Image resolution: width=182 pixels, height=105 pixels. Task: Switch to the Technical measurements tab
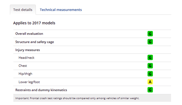[x=61, y=10]
